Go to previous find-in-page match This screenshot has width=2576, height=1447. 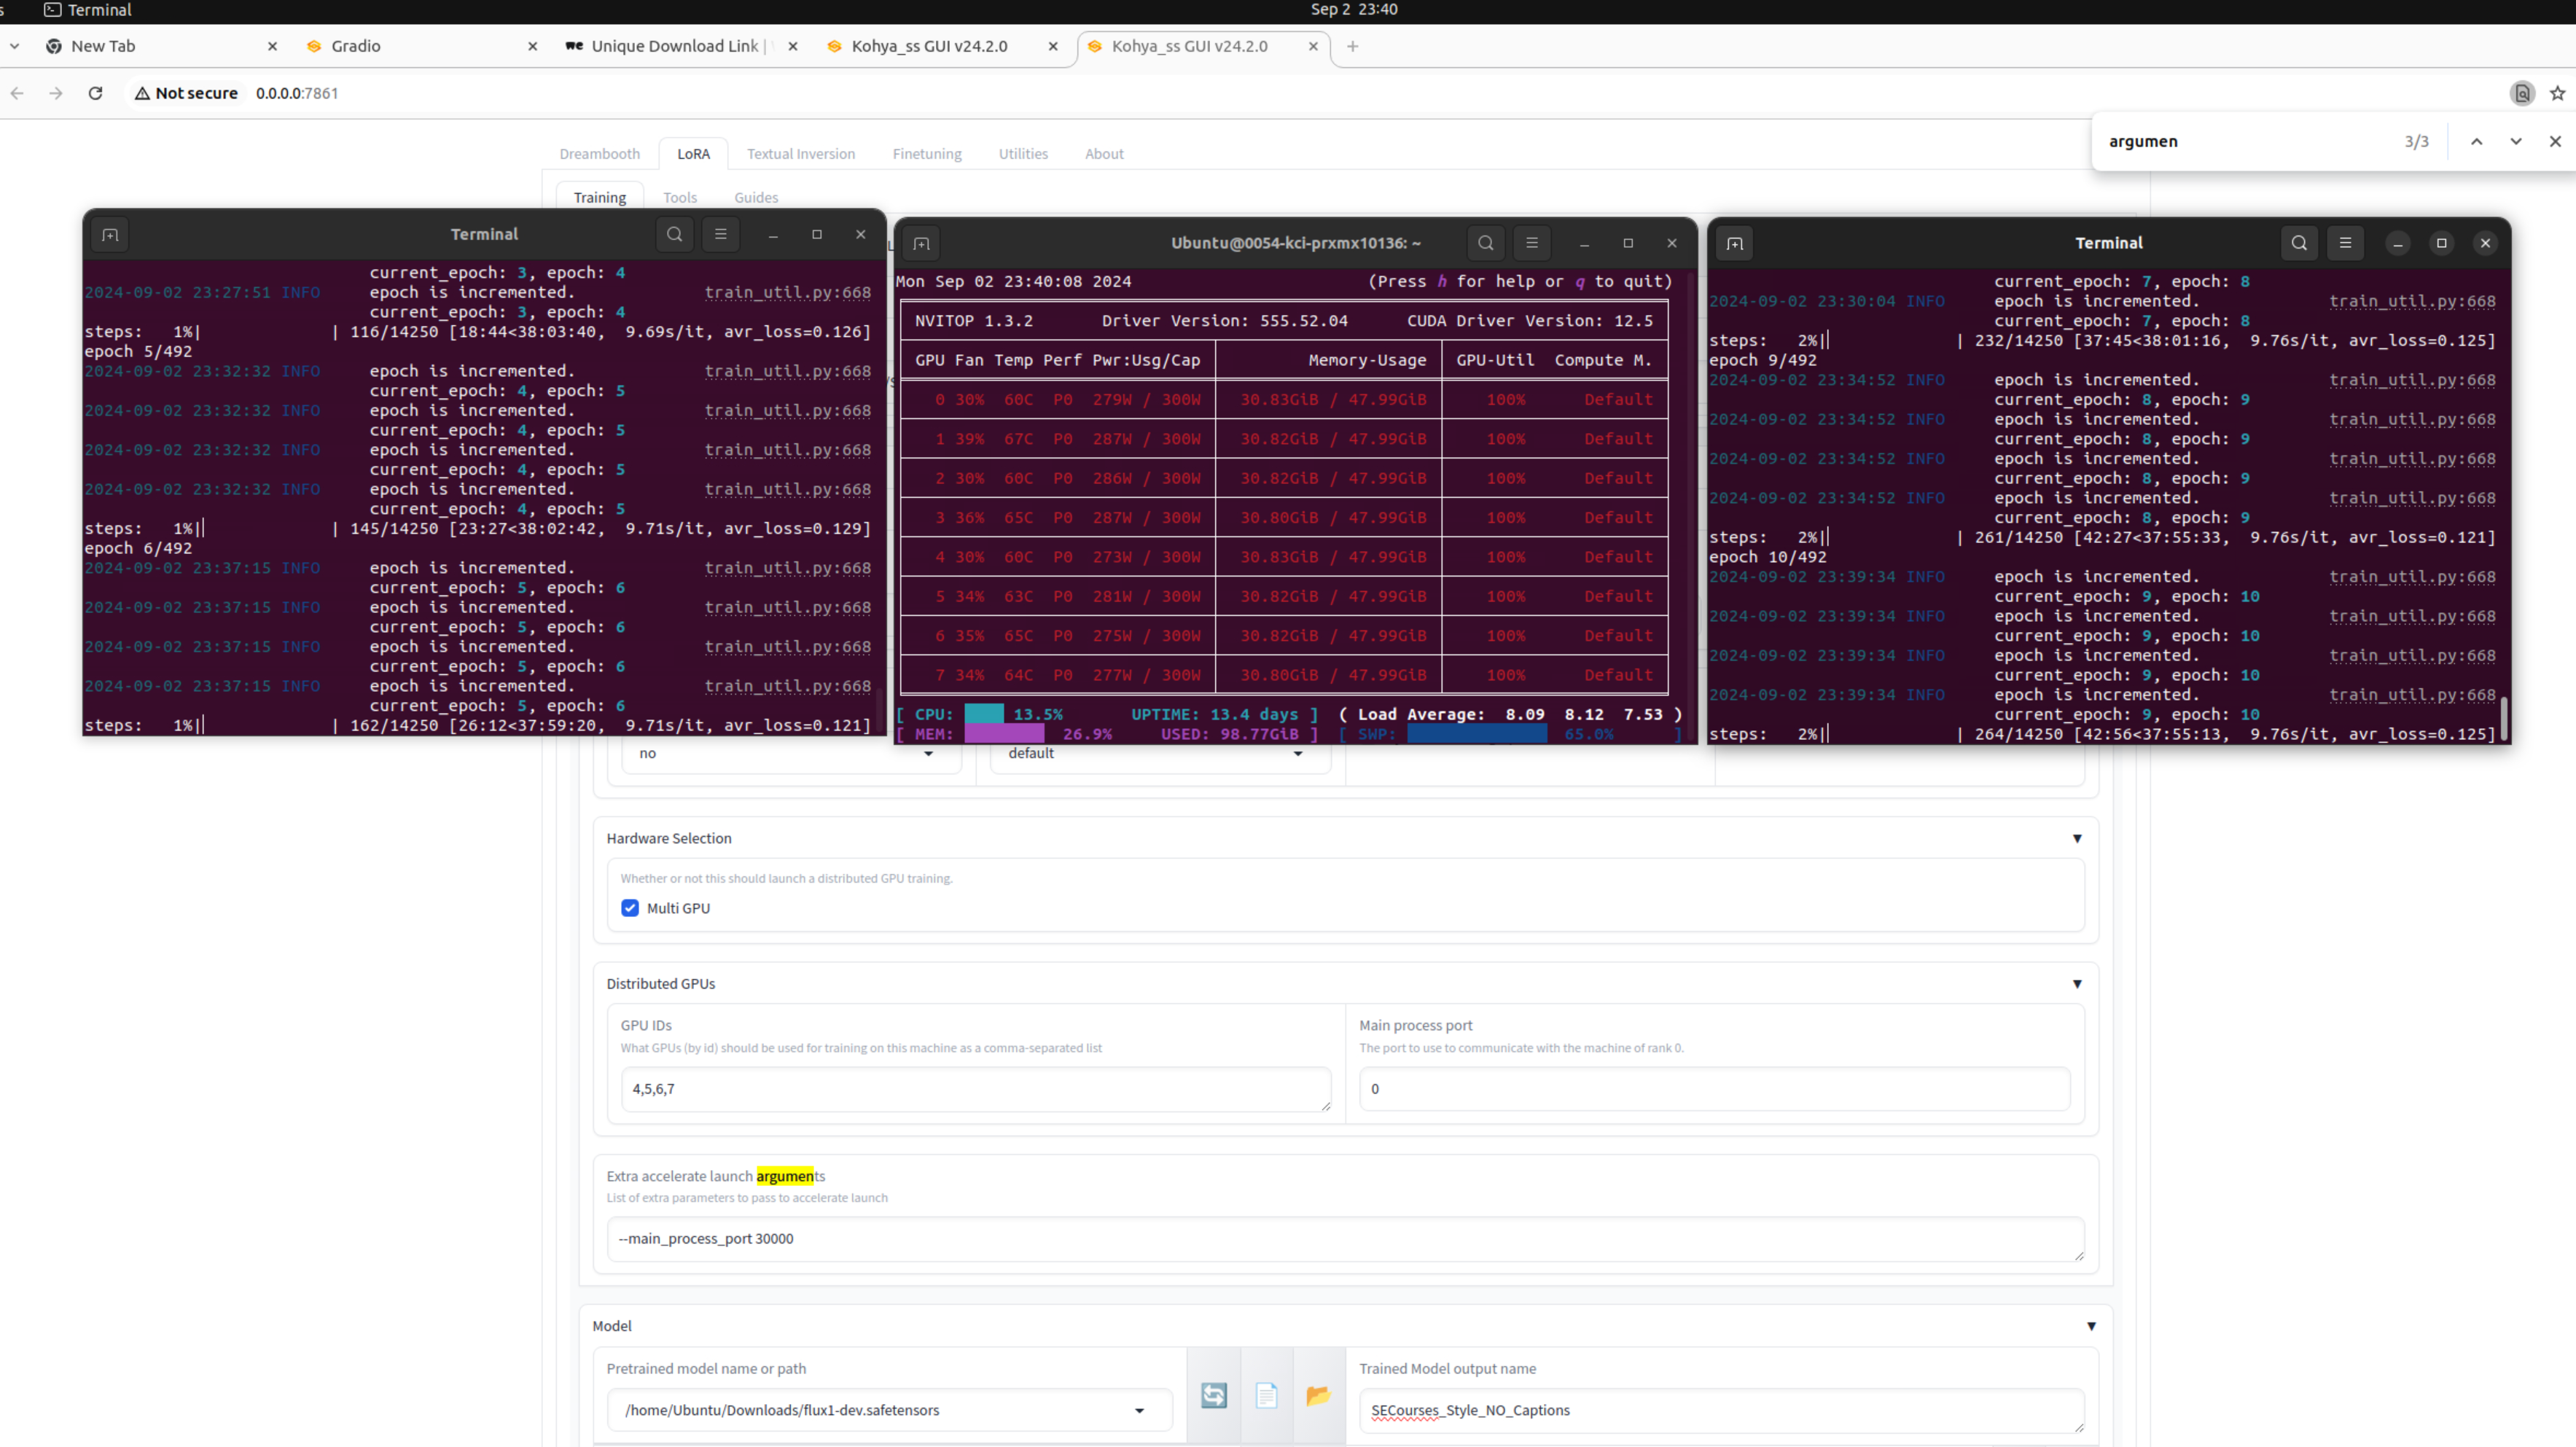(2476, 141)
